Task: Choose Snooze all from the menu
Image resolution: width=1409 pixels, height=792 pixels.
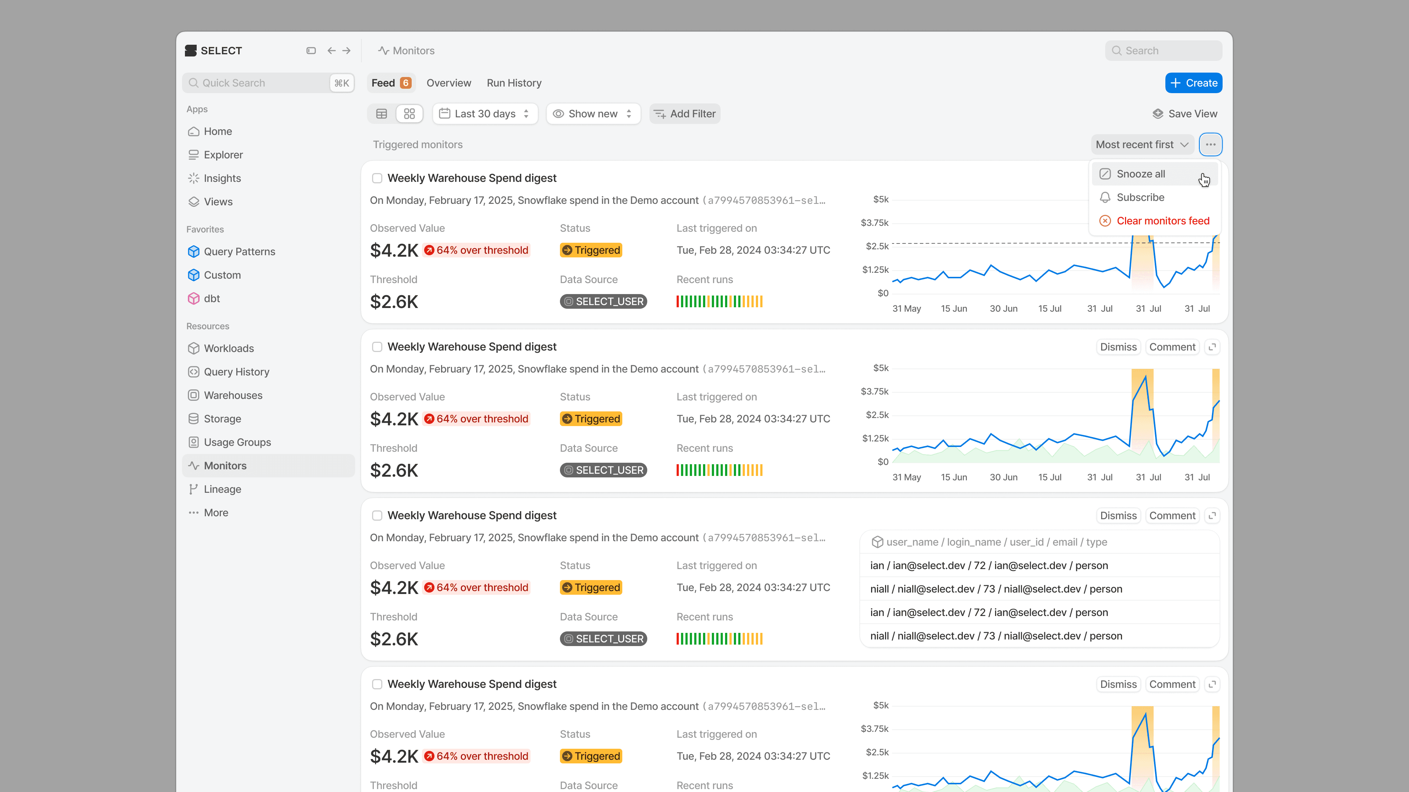Action: [1154, 174]
